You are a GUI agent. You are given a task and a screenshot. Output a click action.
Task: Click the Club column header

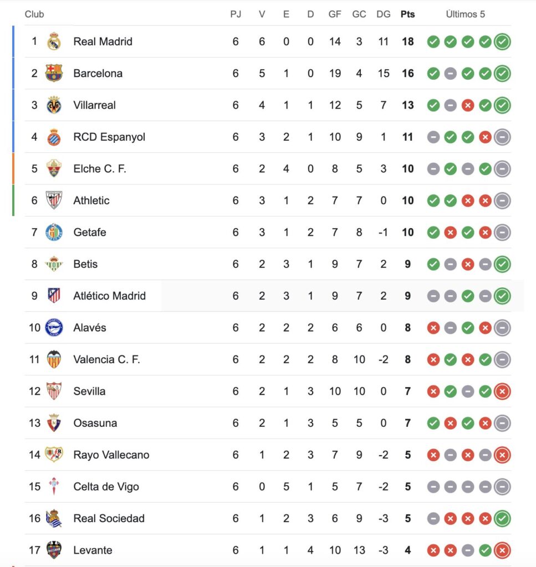point(34,14)
